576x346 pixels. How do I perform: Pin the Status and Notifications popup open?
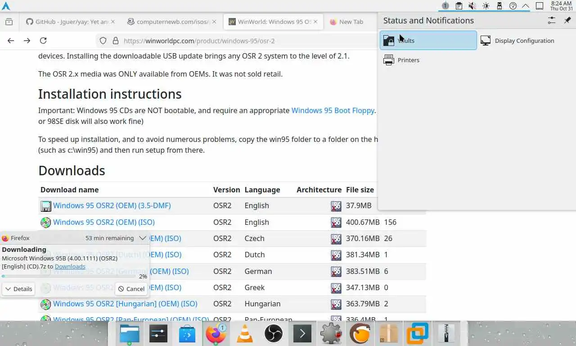[x=567, y=20]
